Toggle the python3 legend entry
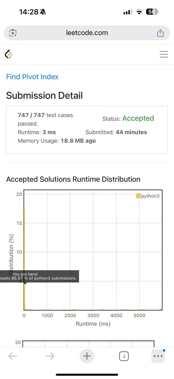 point(148,196)
